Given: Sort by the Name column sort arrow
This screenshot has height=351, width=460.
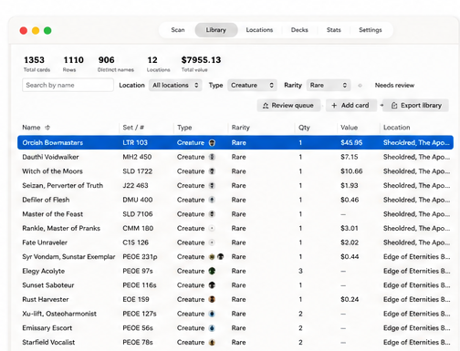Looking at the screenshot, I should pos(47,128).
